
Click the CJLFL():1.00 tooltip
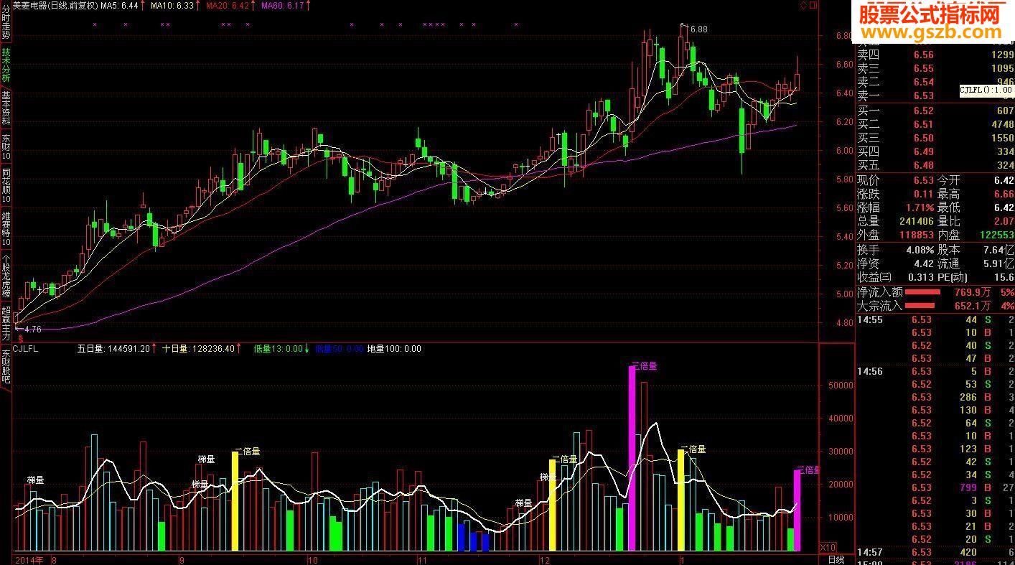click(986, 90)
